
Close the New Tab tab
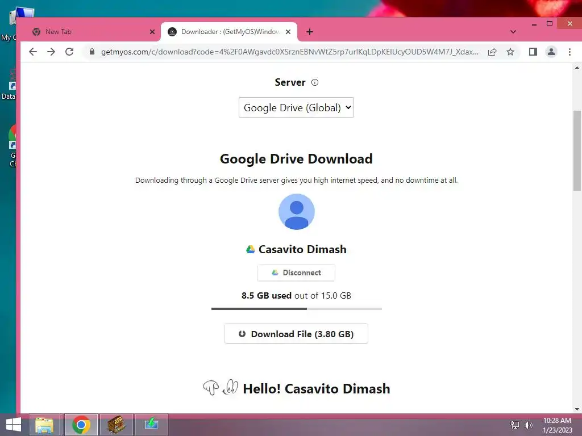tap(152, 32)
